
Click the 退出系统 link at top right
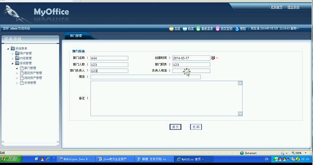click(x=293, y=7)
